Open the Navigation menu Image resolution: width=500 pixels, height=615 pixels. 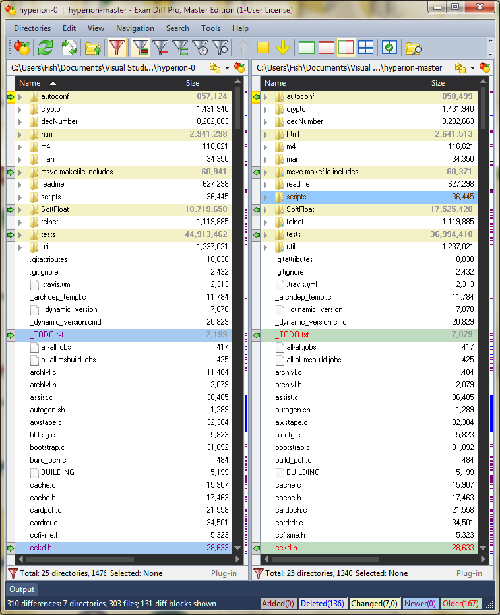[135, 28]
